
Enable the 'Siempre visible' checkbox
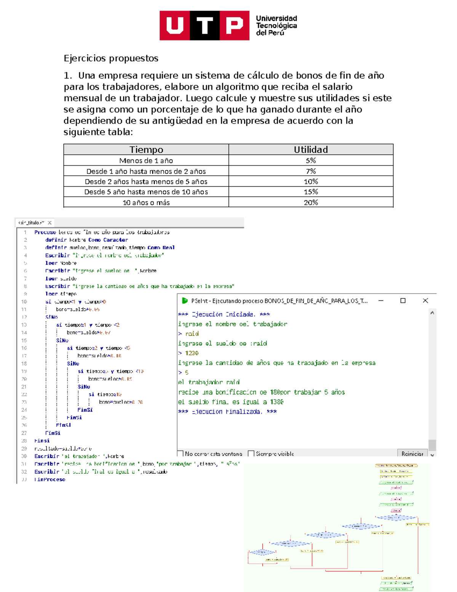(x=251, y=453)
